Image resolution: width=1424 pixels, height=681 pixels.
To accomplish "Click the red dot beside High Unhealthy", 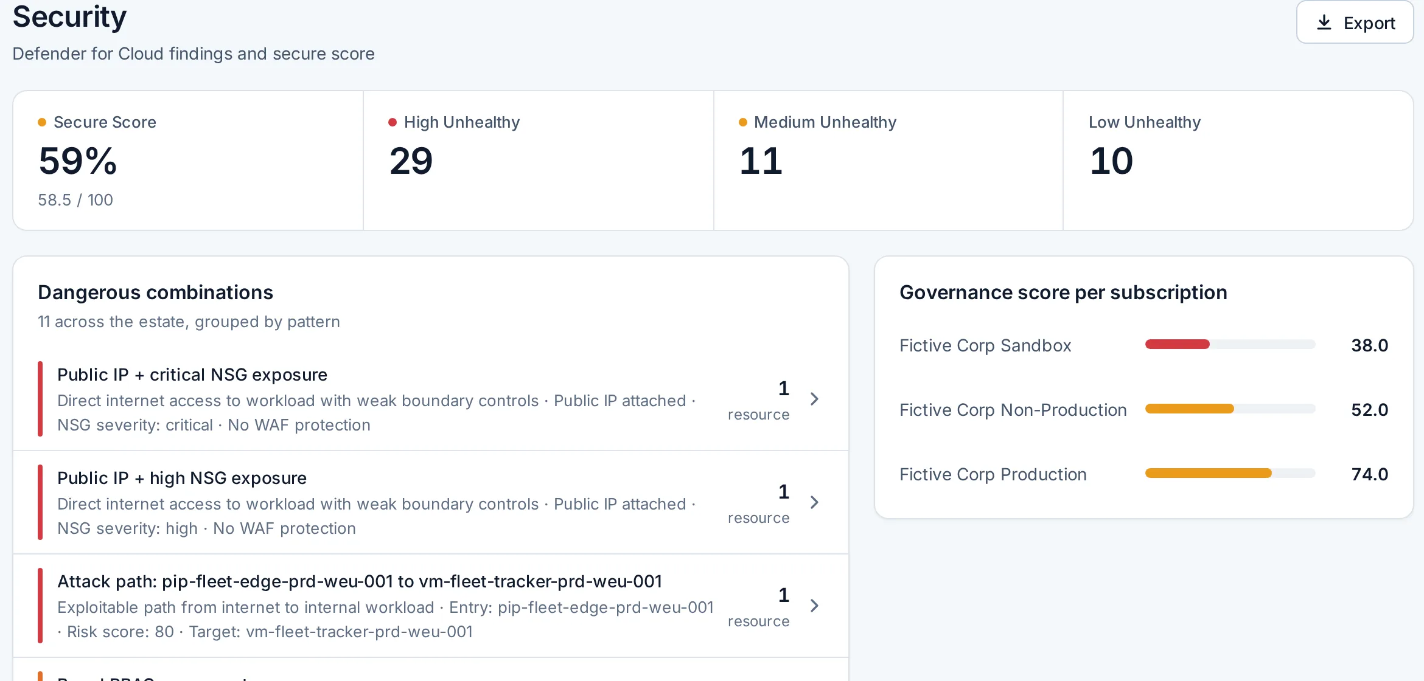I will coord(393,122).
